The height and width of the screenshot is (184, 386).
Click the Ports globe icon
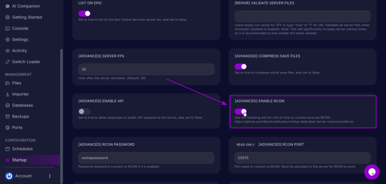pos(8,128)
